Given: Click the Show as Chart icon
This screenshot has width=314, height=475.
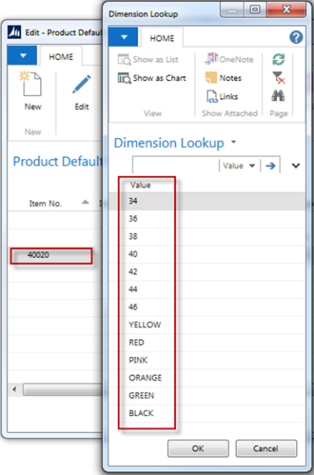Looking at the screenshot, I should pos(124,78).
